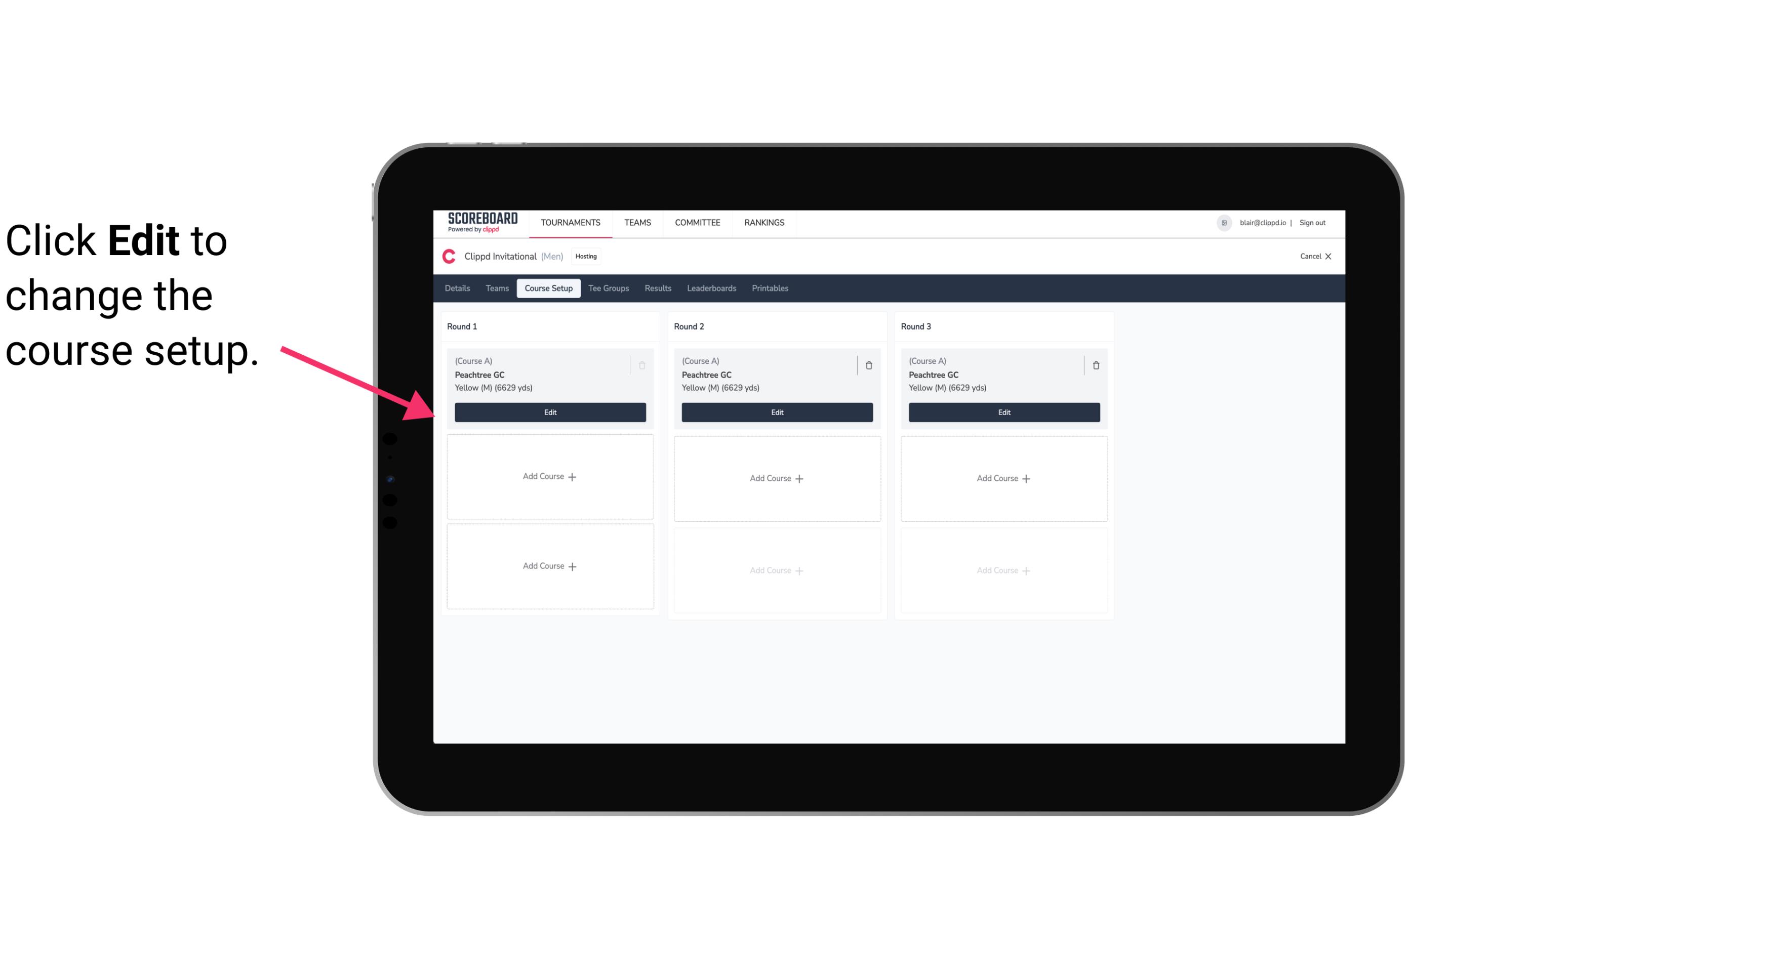This screenshot has width=1772, height=953.
Task: Click Add Course for Round 2
Action: click(x=776, y=478)
